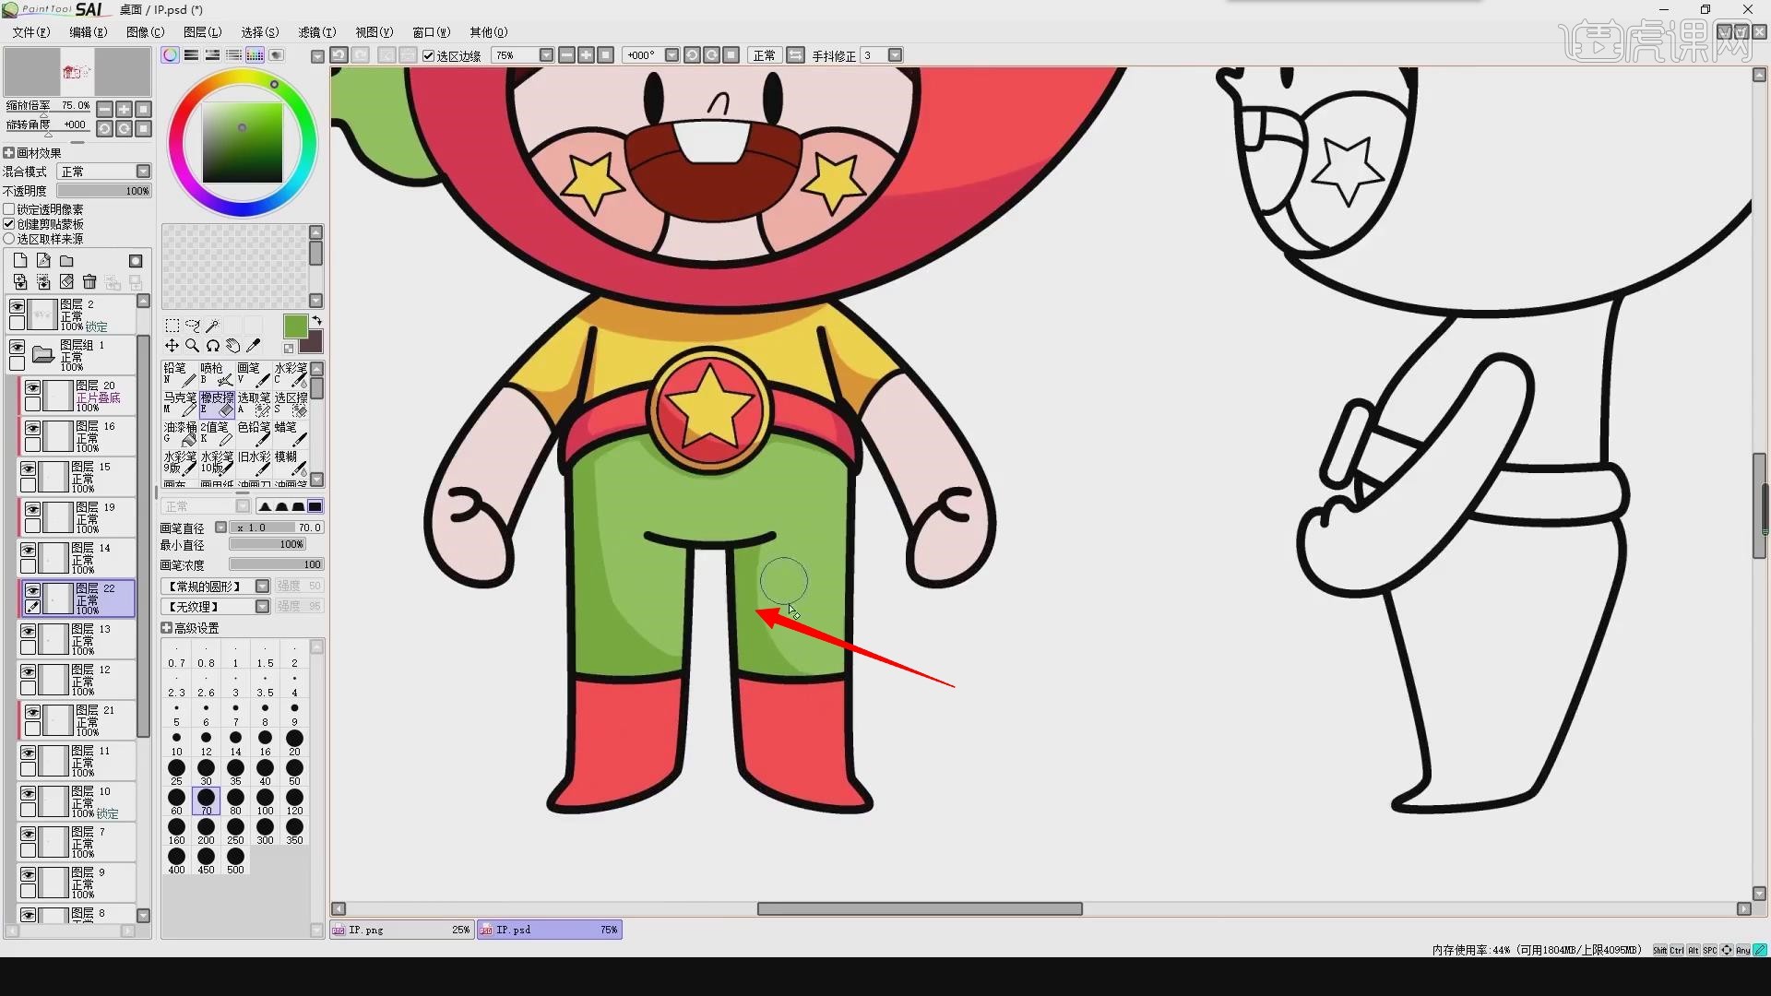Select layer 图层 12
The width and height of the screenshot is (1771, 996).
[x=77, y=679]
